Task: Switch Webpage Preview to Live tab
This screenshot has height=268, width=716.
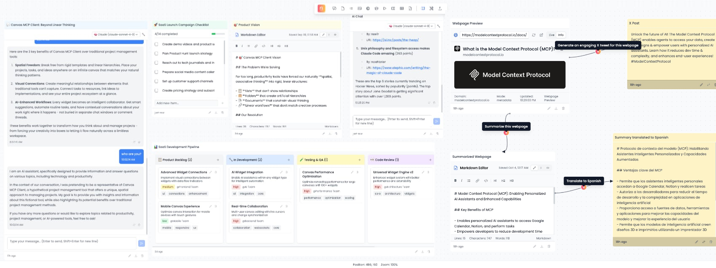Action: pos(551,35)
